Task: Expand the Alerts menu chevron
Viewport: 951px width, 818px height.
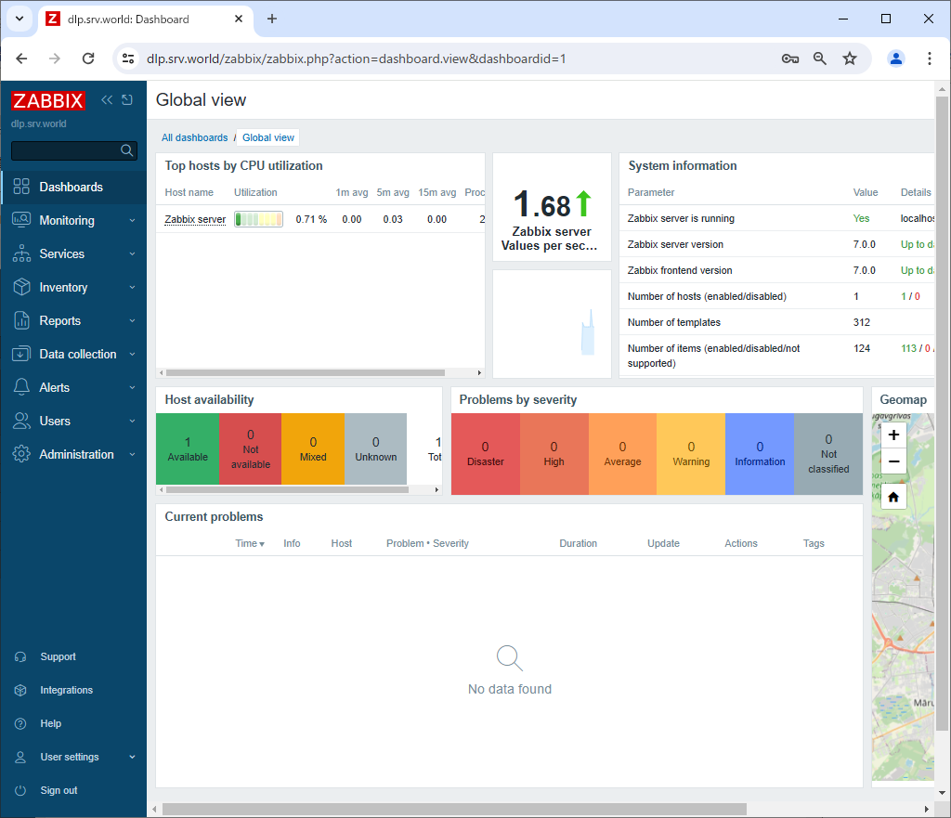Action: (x=132, y=387)
